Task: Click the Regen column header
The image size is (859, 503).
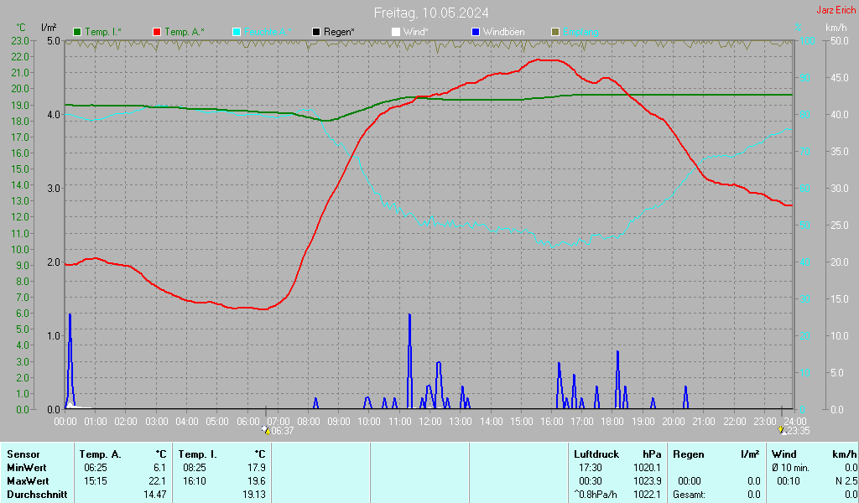Action: tap(689, 454)
